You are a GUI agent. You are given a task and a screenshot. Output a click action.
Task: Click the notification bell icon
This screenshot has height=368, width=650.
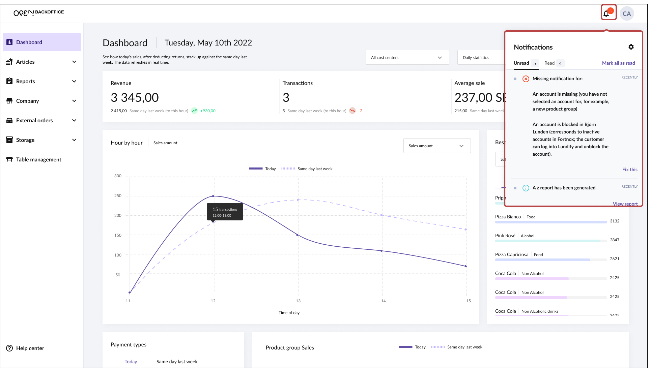point(606,13)
